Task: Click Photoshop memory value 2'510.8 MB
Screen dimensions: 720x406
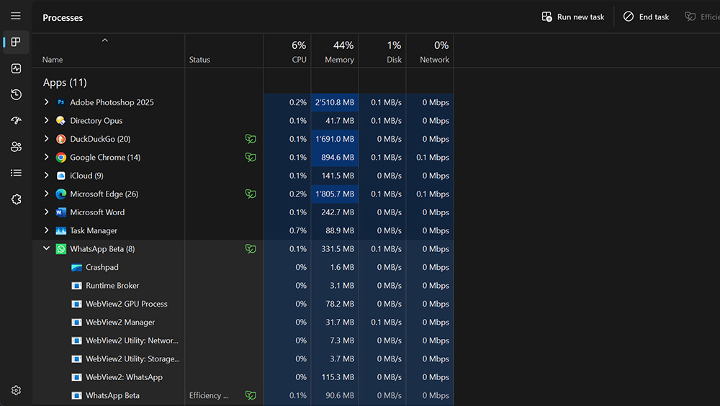Action: pos(334,102)
